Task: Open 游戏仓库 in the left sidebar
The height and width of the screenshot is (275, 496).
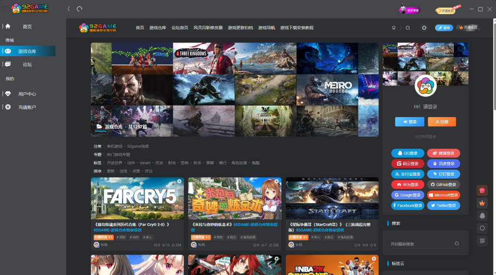Action: (x=27, y=51)
